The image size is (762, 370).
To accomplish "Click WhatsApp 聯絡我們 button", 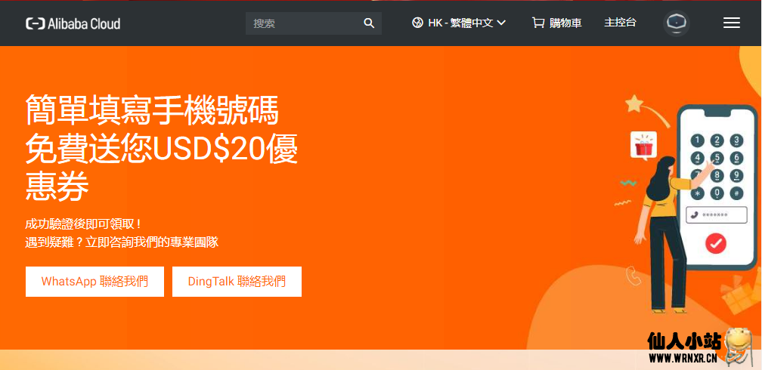I will coord(94,282).
